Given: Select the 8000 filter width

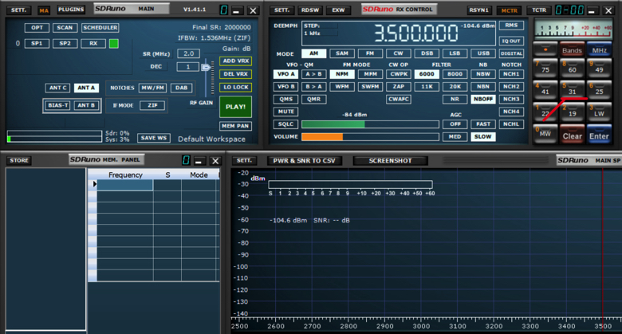Looking at the screenshot, I should 455,74.
